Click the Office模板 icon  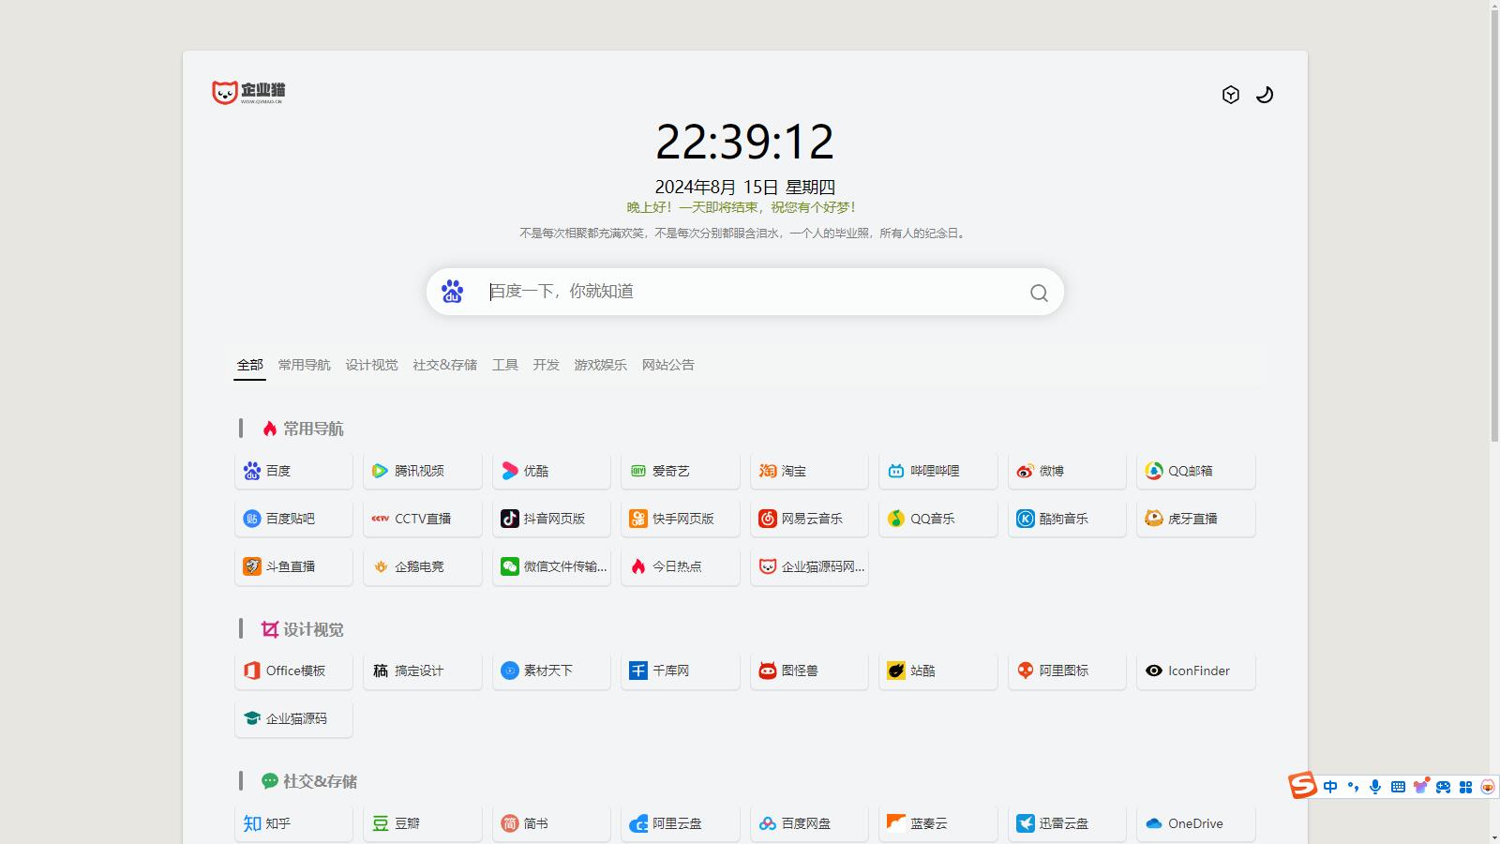252,671
